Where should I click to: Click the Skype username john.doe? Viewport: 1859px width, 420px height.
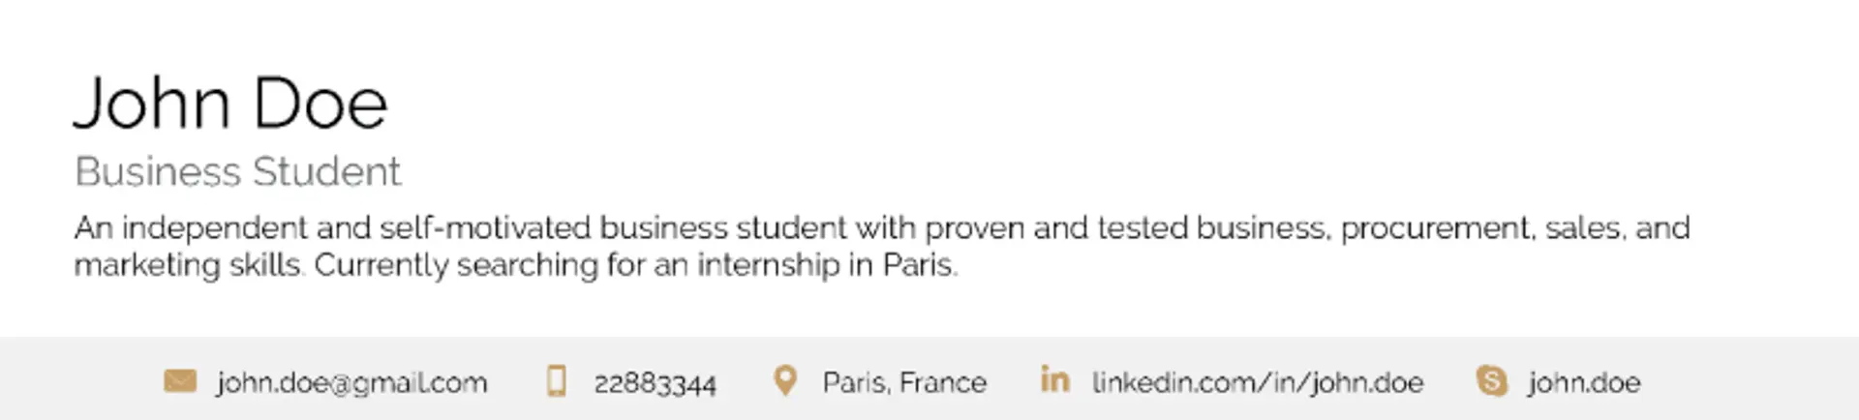click(x=1584, y=383)
